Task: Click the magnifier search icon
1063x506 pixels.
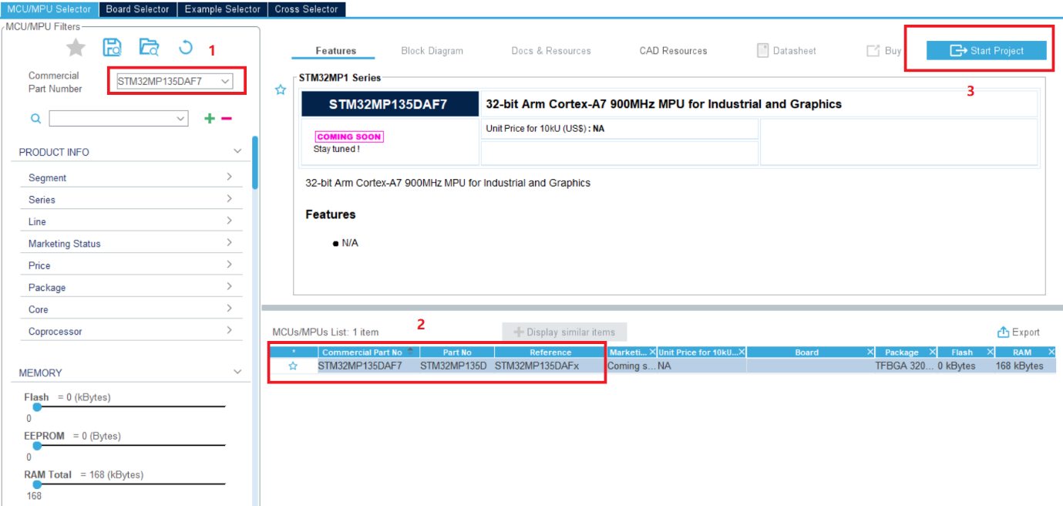Action: coord(35,119)
